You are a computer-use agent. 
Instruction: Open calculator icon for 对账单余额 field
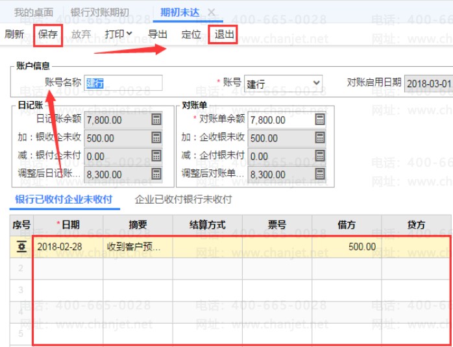coord(320,119)
